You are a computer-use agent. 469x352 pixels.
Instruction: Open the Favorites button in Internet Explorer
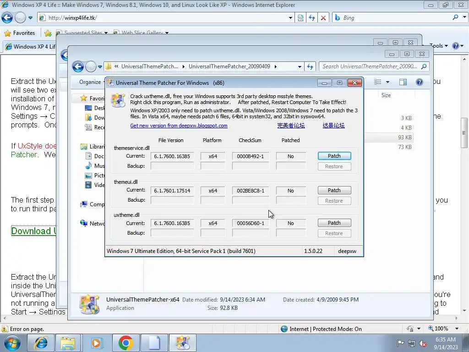(20, 33)
